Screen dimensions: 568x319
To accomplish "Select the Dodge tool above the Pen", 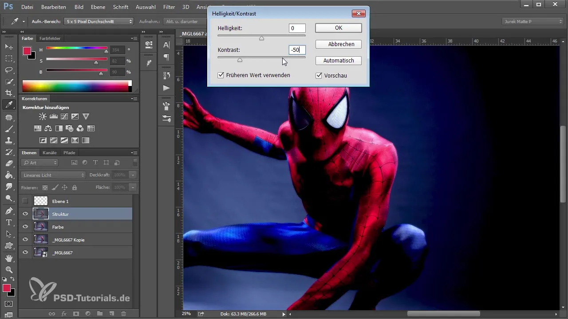I will pyautogui.click(x=9, y=198).
